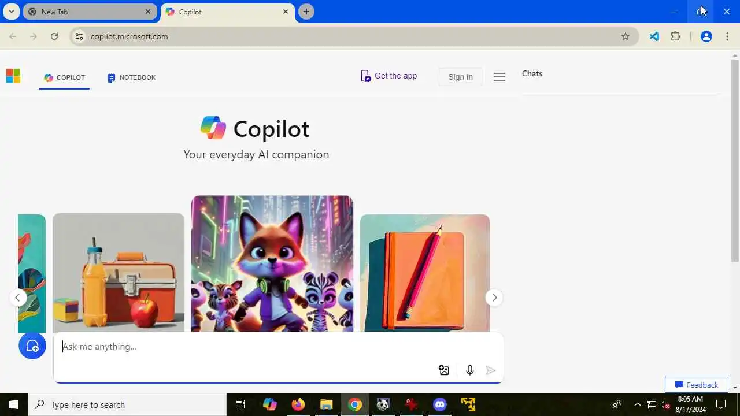The width and height of the screenshot is (740, 416).
Task: Close the New Tab browser tab
Action: (148, 12)
